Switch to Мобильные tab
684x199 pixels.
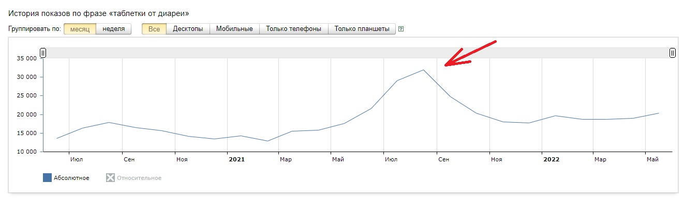[234, 29]
